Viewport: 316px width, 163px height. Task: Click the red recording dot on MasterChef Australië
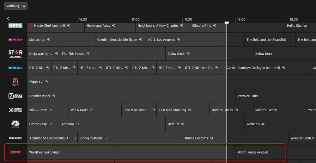[x=31, y=26]
